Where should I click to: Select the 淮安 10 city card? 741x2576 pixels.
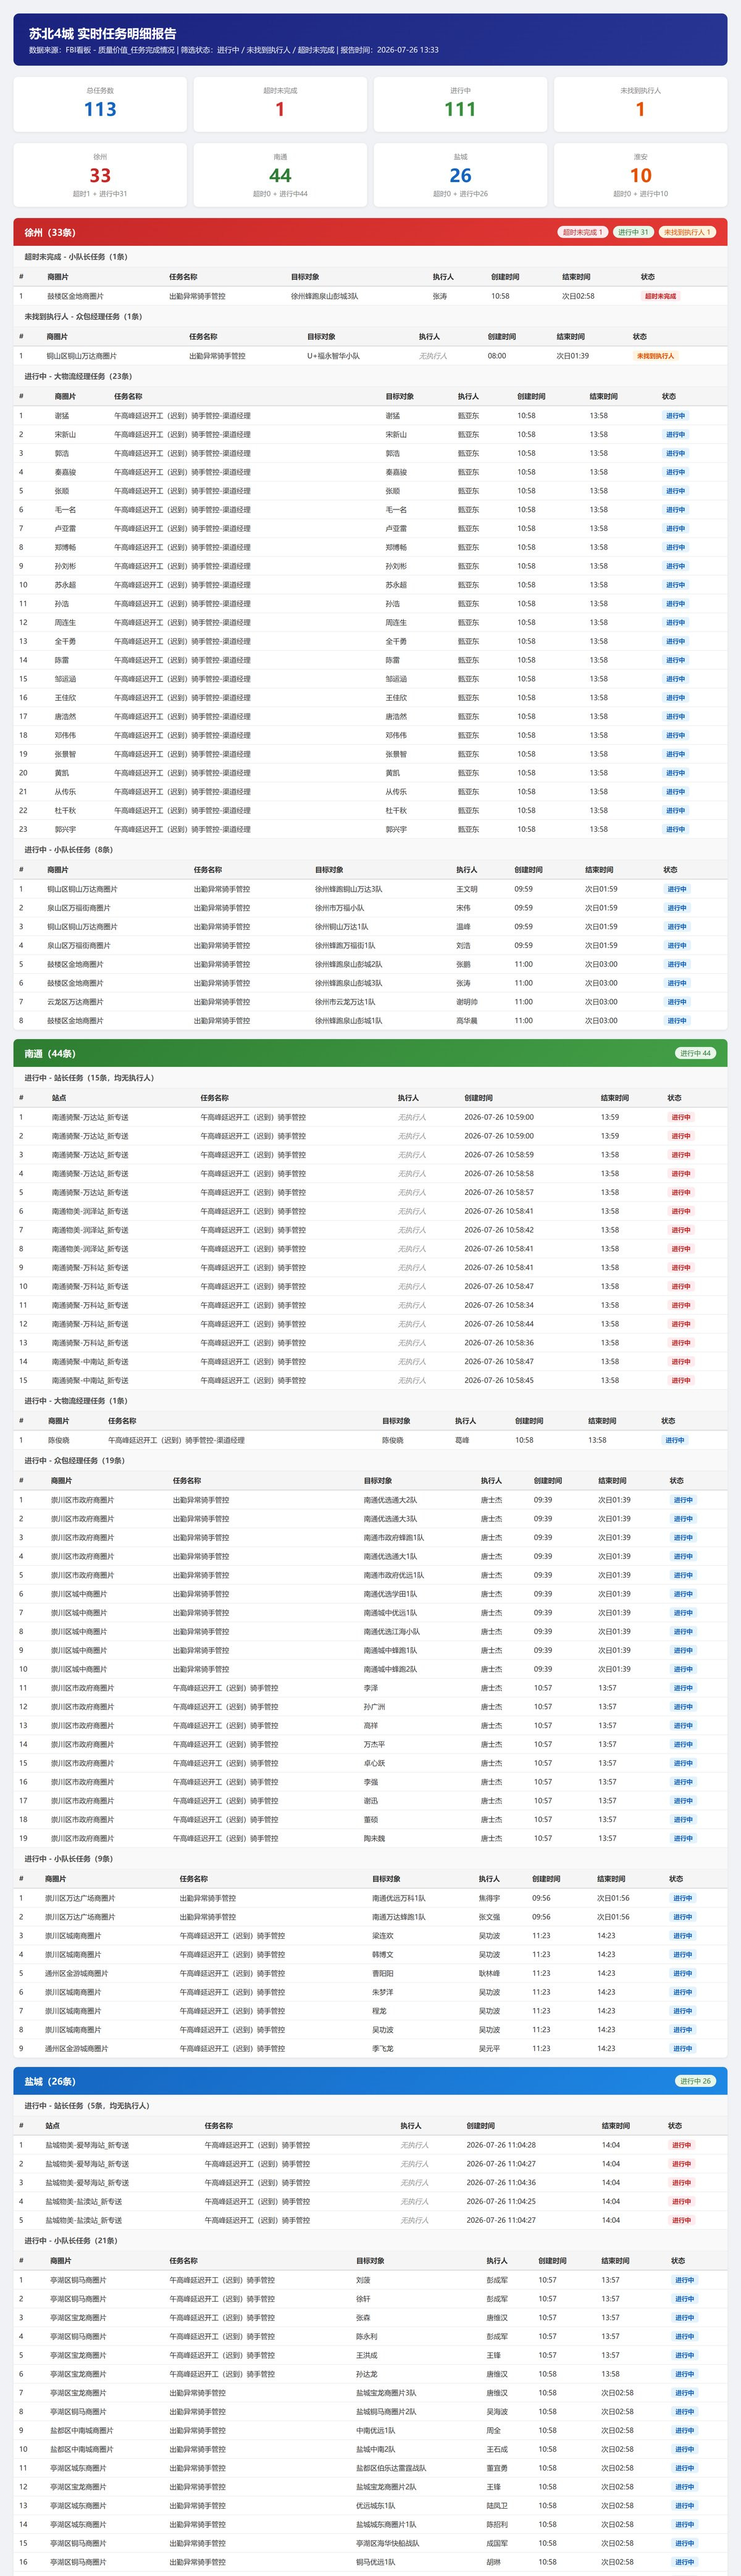tap(640, 175)
